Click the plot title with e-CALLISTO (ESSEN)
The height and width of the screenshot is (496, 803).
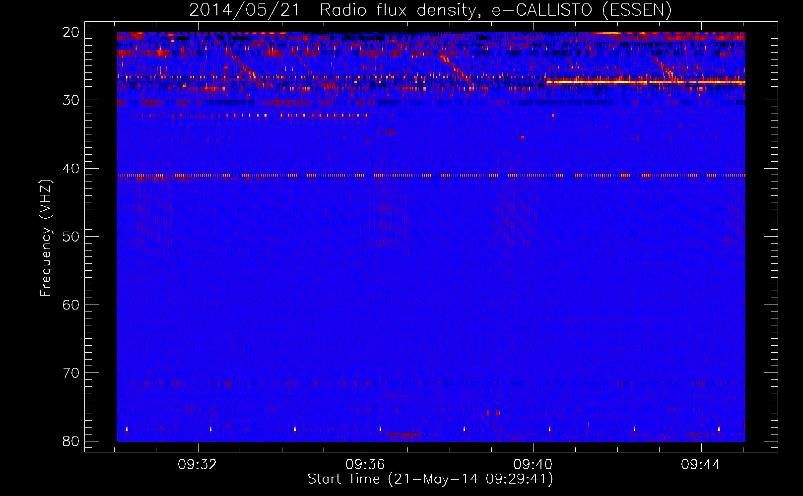click(x=430, y=10)
